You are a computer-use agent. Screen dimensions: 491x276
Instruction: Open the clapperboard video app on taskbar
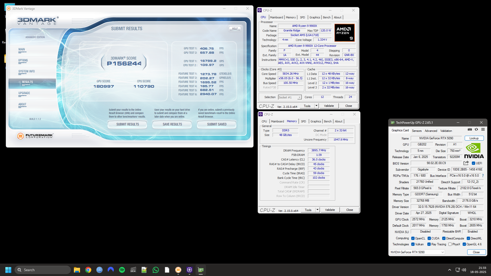(x=133, y=270)
